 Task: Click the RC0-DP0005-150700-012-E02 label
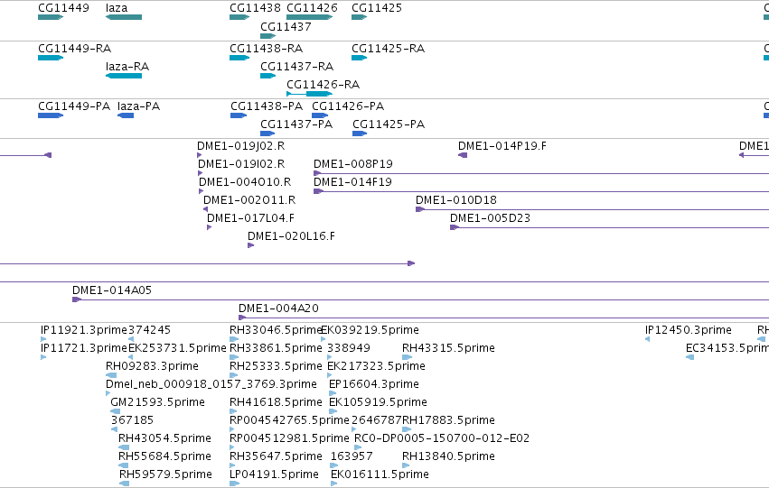pos(442,438)
